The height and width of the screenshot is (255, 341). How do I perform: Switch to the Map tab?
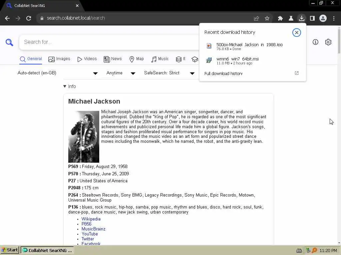click(x=137, y=59)
